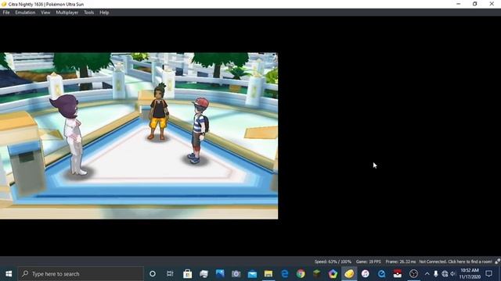Switch to OBS Studio on the taskbar

[414, 274]
